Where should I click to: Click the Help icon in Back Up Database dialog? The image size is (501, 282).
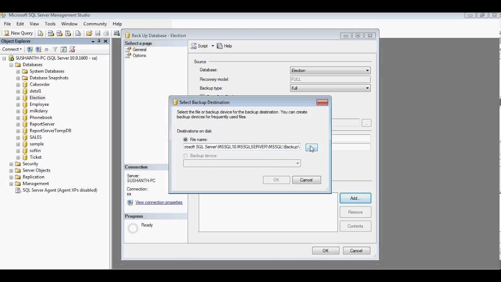220,46
